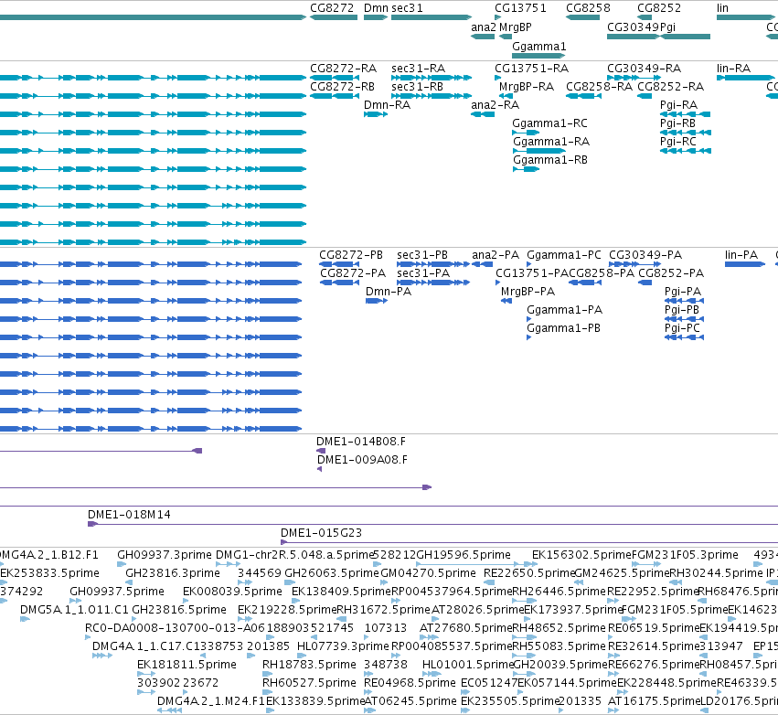This screenshot has width=778, height=715.
Task: Click the Dmn gene feature
Action: (376, 17)
